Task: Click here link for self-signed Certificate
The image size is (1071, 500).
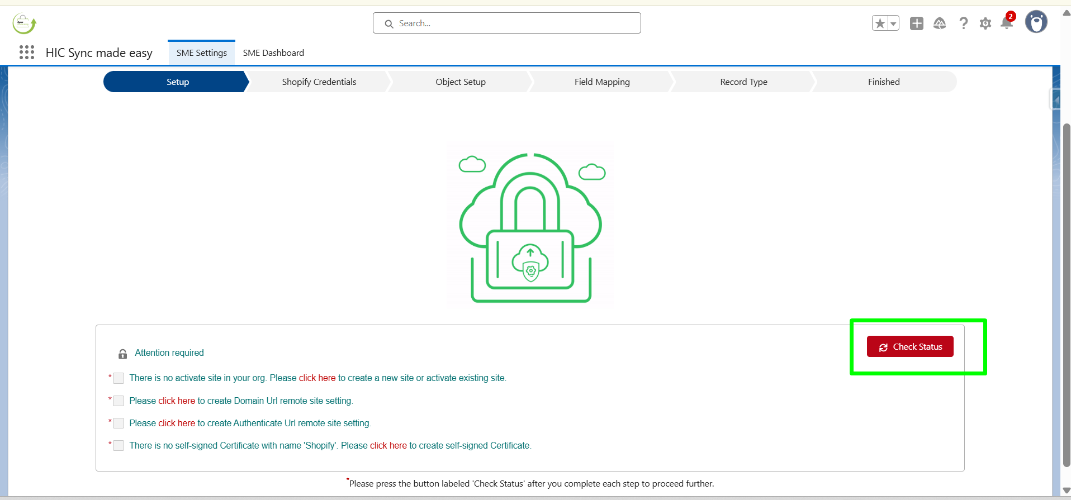Action: [388, 446]
